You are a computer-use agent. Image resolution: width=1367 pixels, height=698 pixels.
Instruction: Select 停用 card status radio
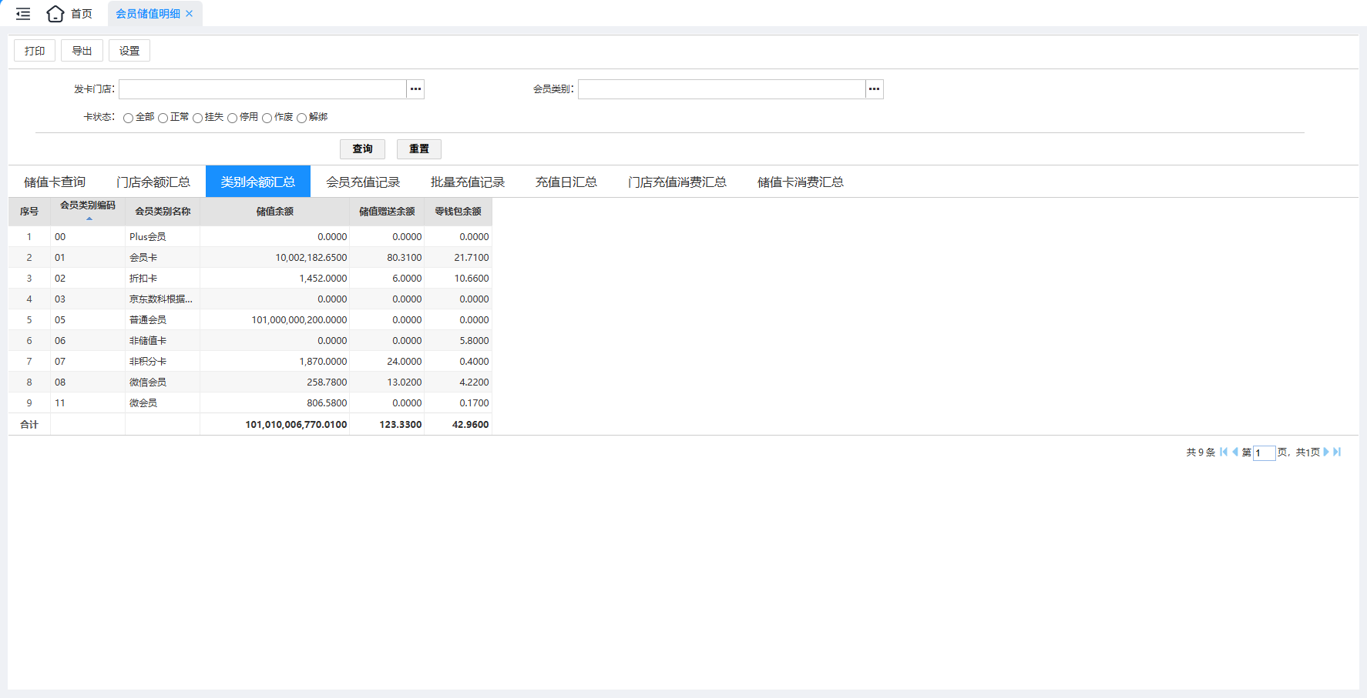click(x=232, y=118)
